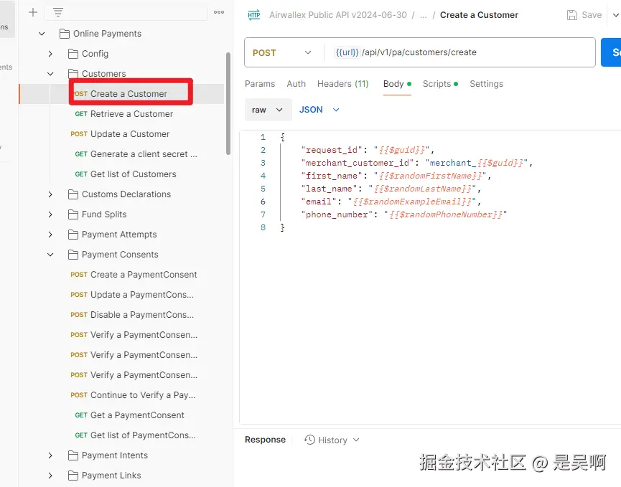Image resolution: width=621 pixels, height=487 pixels.
Task: Click the "request_id" line in body
Action: (368, 150)
